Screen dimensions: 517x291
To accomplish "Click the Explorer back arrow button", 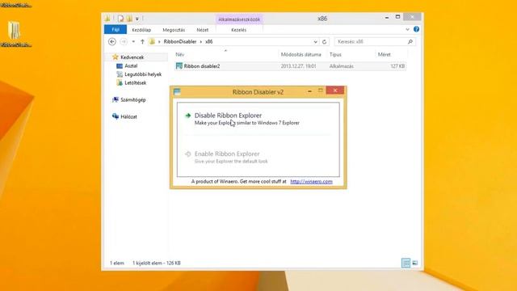I will [112, 41].
